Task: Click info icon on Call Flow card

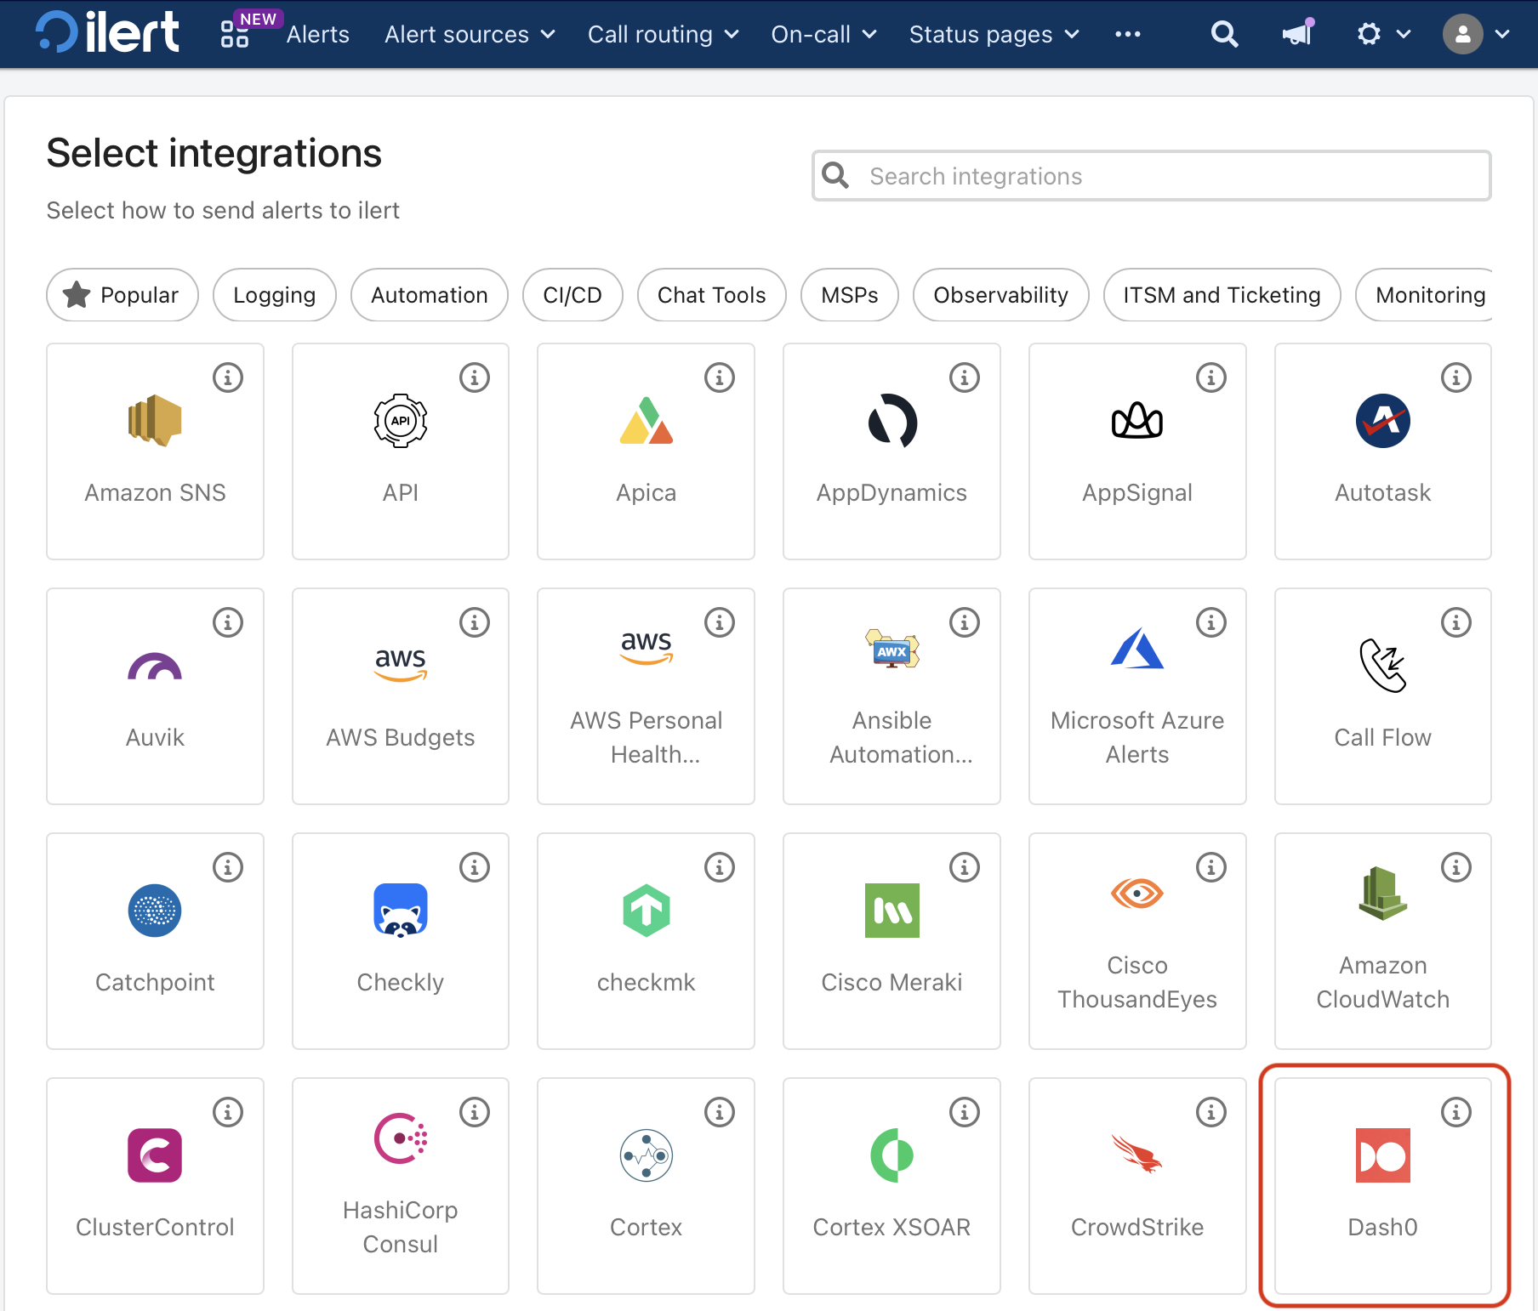Action: click(x=1455, y=622)
